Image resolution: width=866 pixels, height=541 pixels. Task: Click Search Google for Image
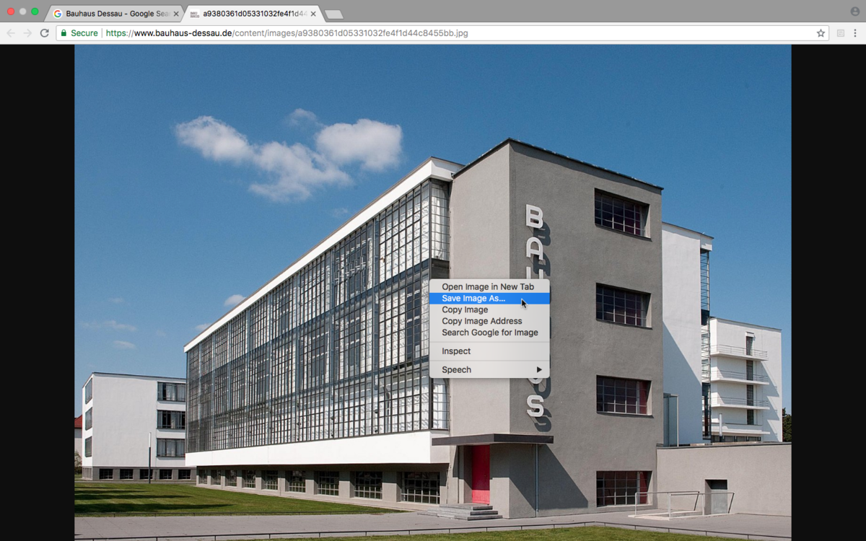489,333
